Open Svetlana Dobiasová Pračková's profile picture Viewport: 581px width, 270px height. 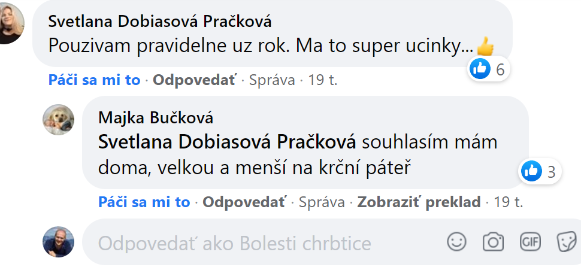pyautogui.click(x=10, y=23)
